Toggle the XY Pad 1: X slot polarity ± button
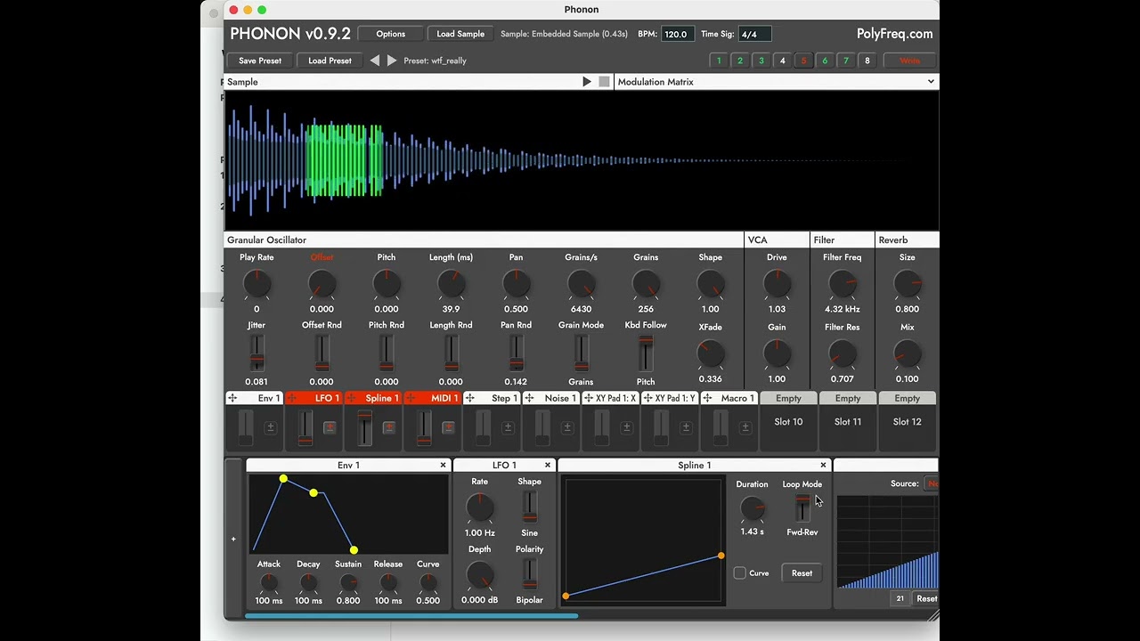The image size is (1140, 641). [x=626, y=427]
